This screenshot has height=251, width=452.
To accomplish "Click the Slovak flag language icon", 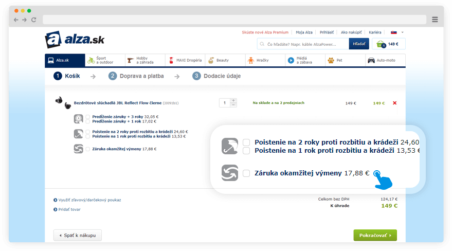I will coord(394,32).
